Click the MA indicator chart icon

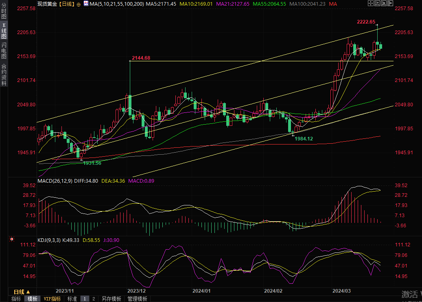(x=85, y=4)
